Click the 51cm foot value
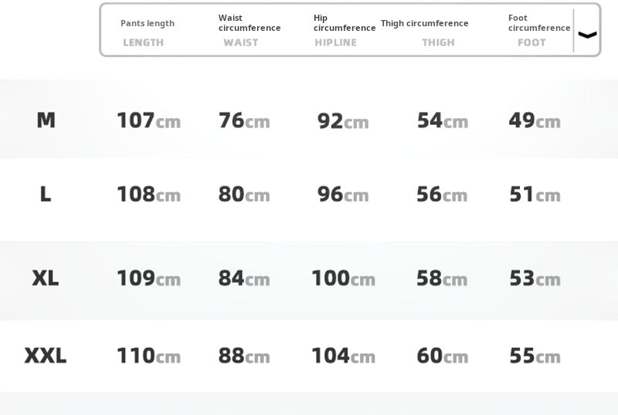The image size is (618, 415). click(535, 194)
